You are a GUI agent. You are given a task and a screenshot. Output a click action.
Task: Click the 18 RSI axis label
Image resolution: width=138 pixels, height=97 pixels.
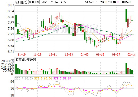[x=12, y=95]
